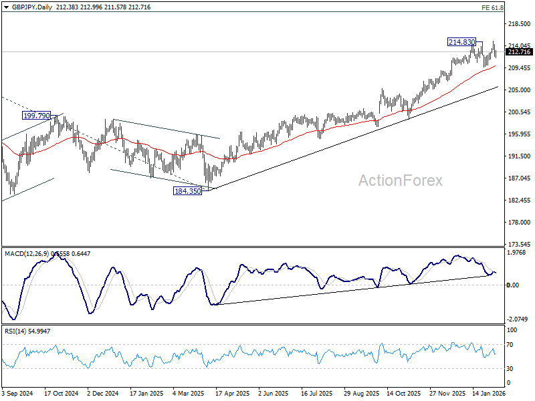Click the RSI 100 scale label

click(x=512, y=330)
